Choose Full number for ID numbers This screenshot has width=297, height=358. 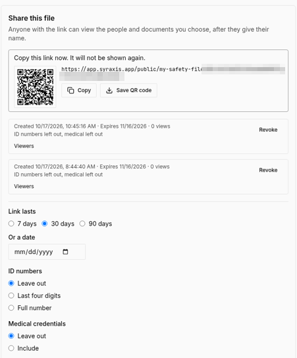coord(11,308)
